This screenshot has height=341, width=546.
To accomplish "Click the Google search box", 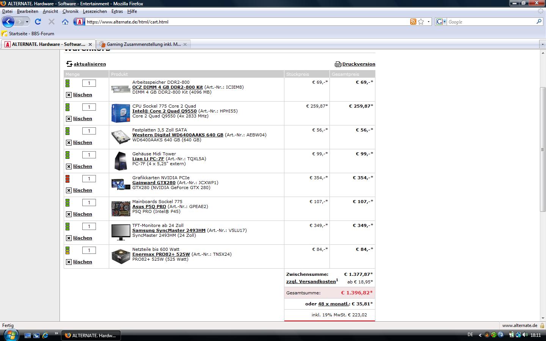I will [491, 22].
